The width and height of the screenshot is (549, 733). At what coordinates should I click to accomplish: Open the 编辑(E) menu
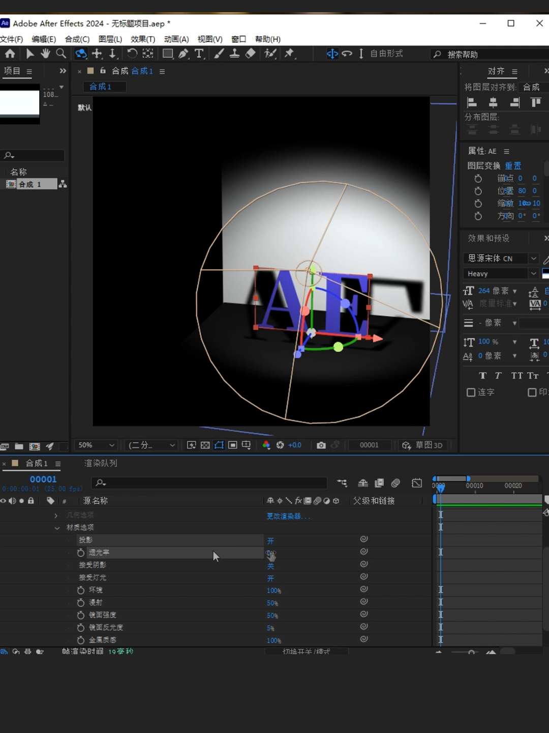click(44, 39)
